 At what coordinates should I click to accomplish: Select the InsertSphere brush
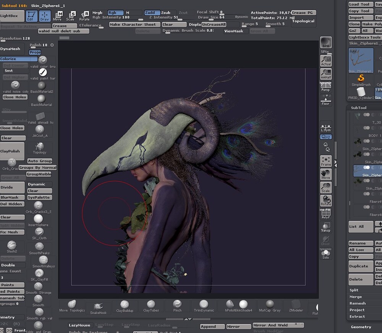[x=38, y=220]
